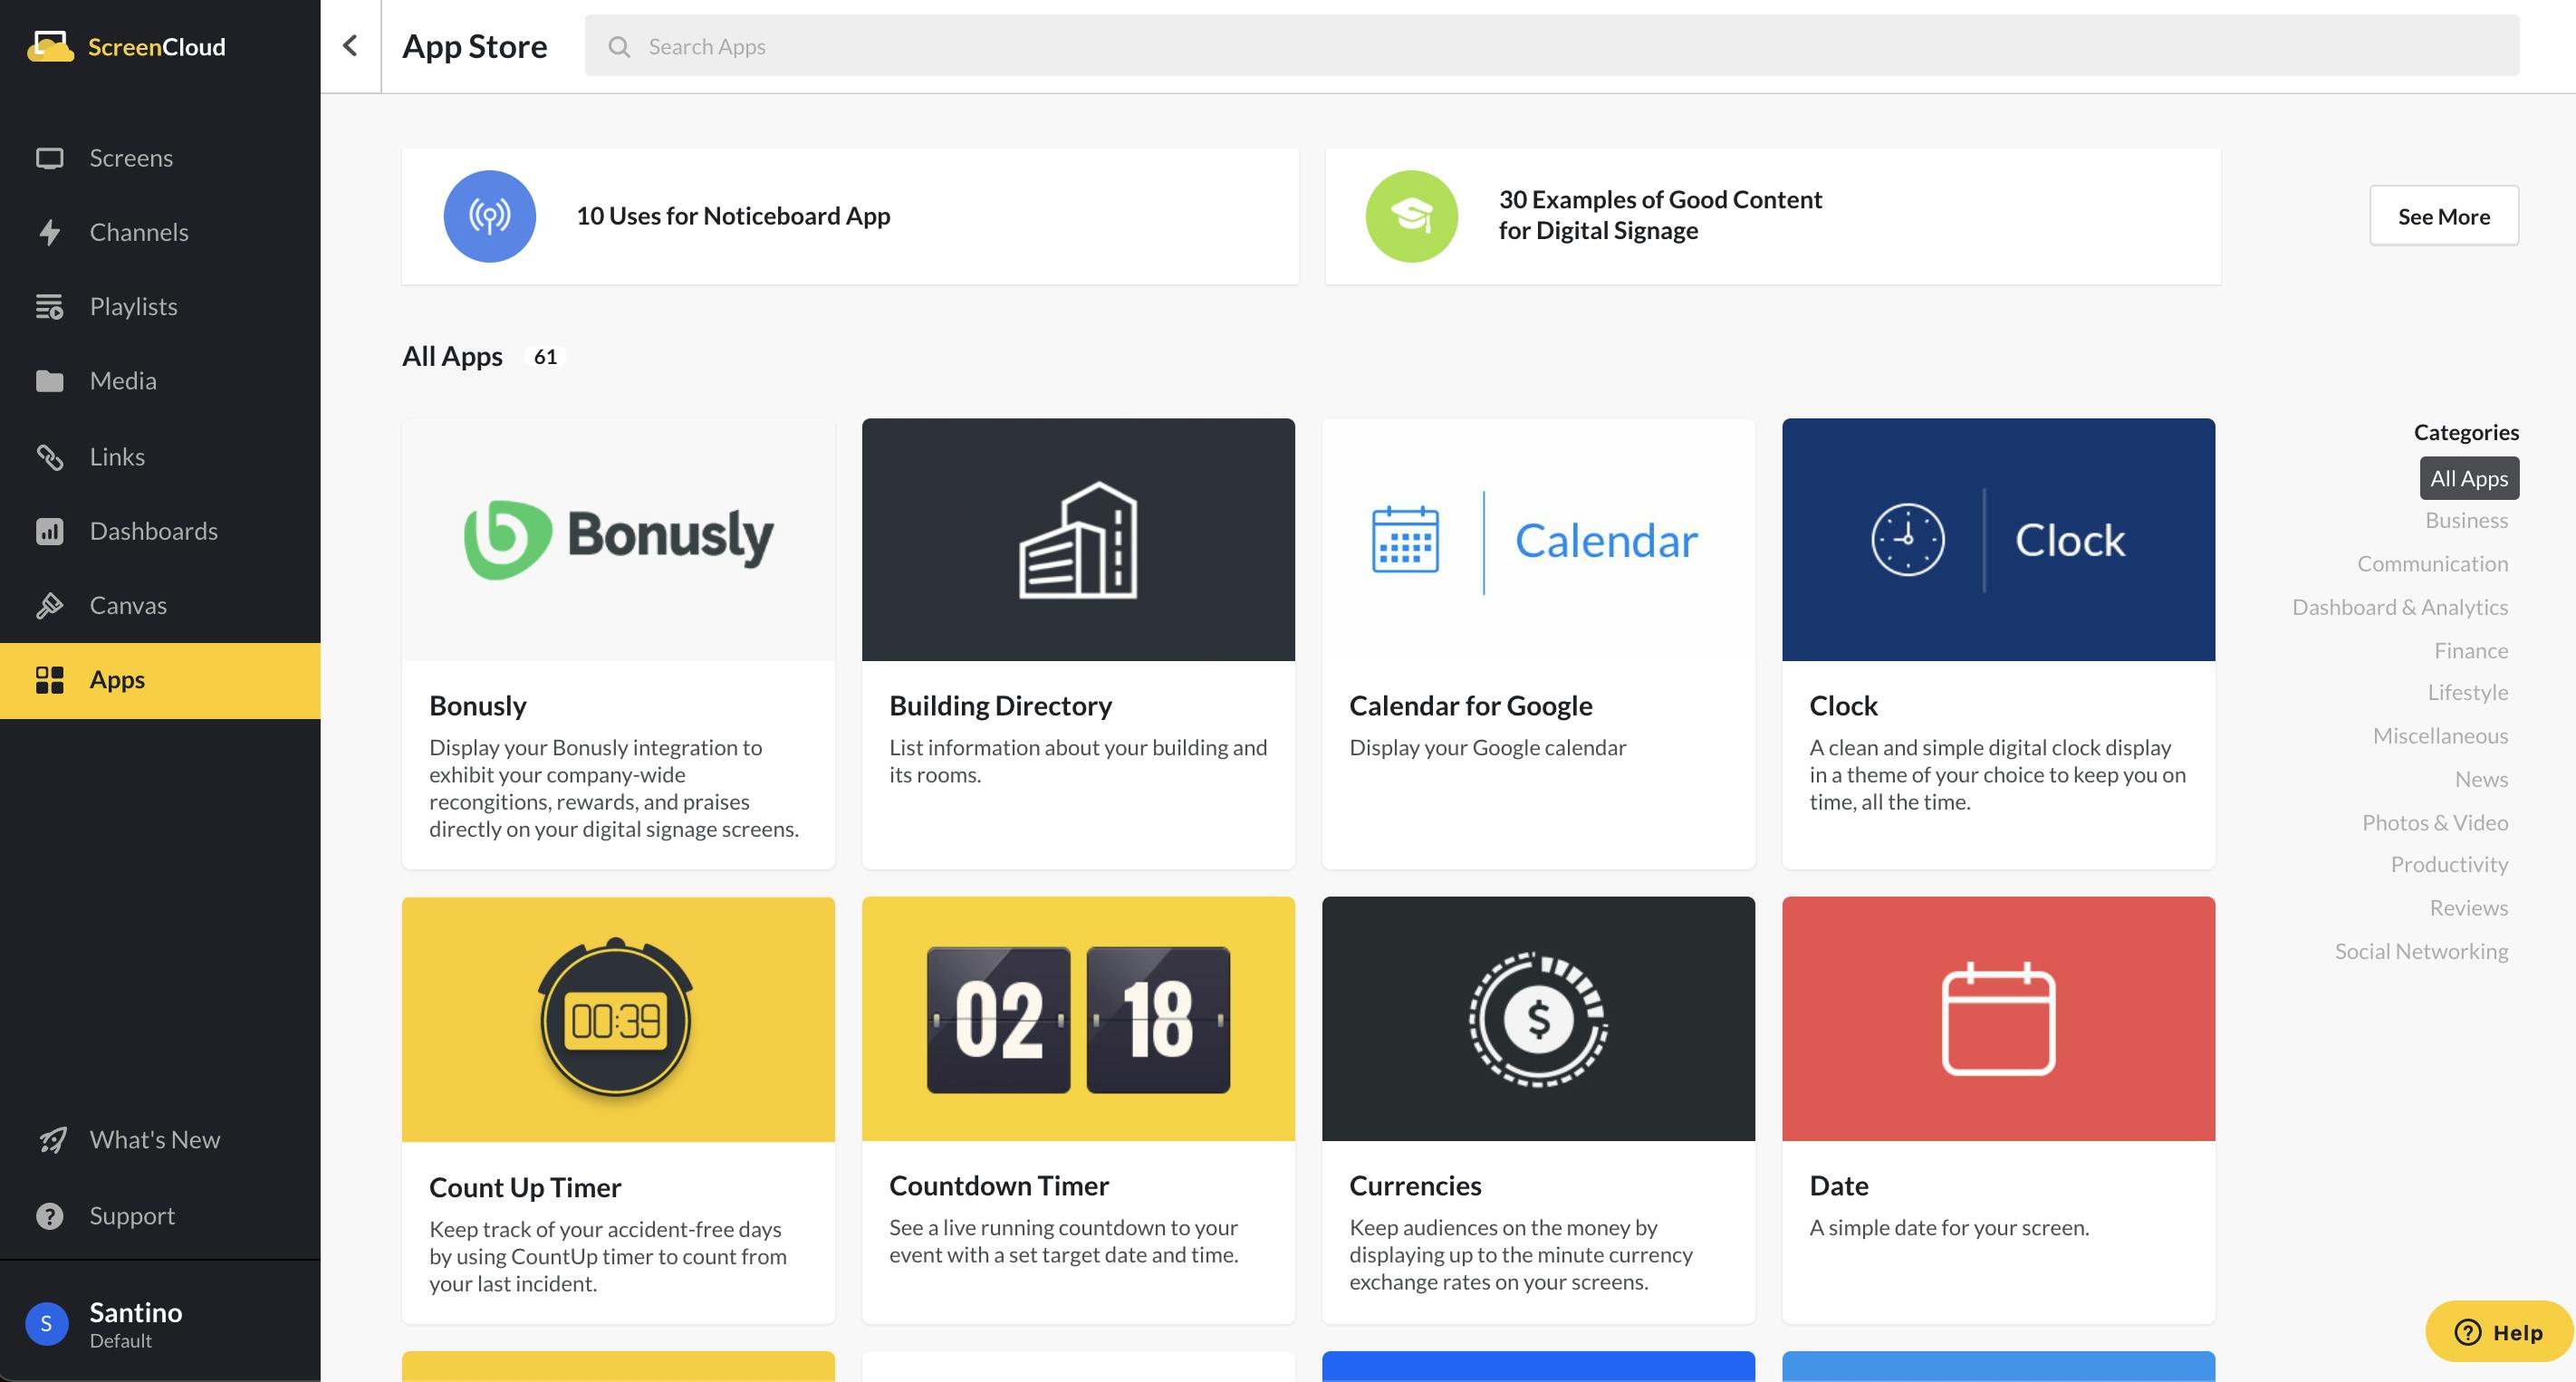Select Apps in sidebar
Screen dimensions: 2576x1382
(160, 680)
